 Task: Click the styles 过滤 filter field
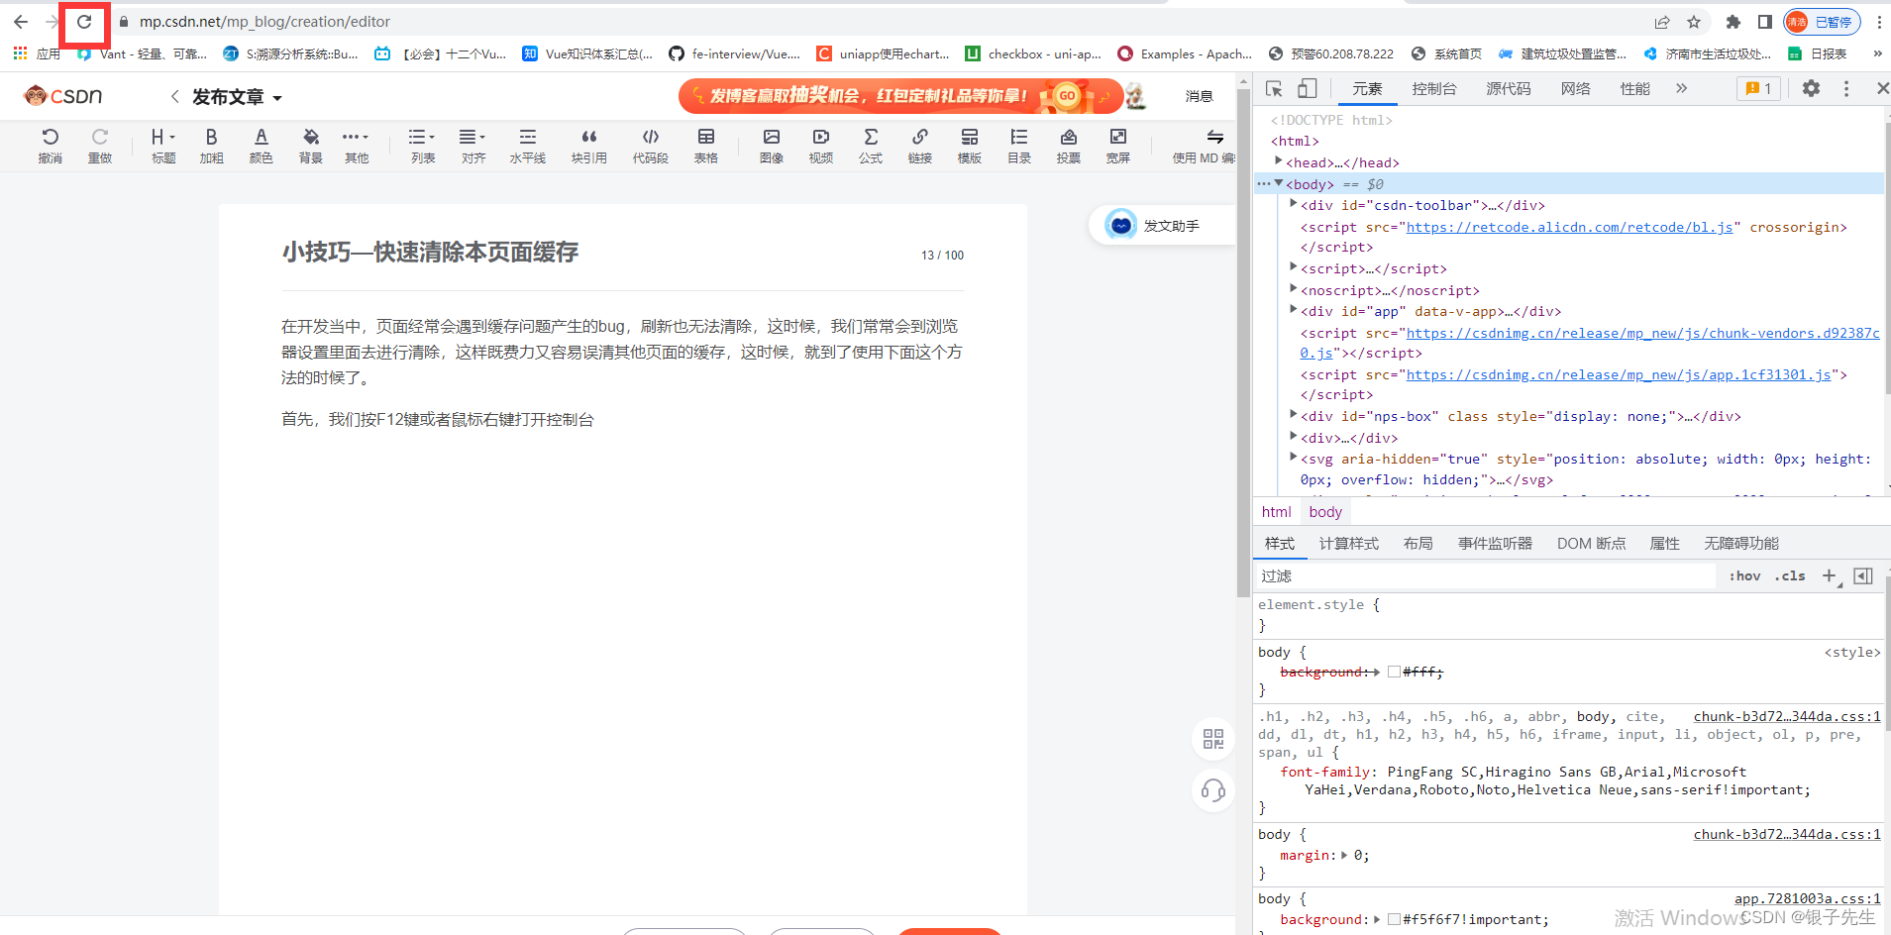click(x=1486, y=576)
